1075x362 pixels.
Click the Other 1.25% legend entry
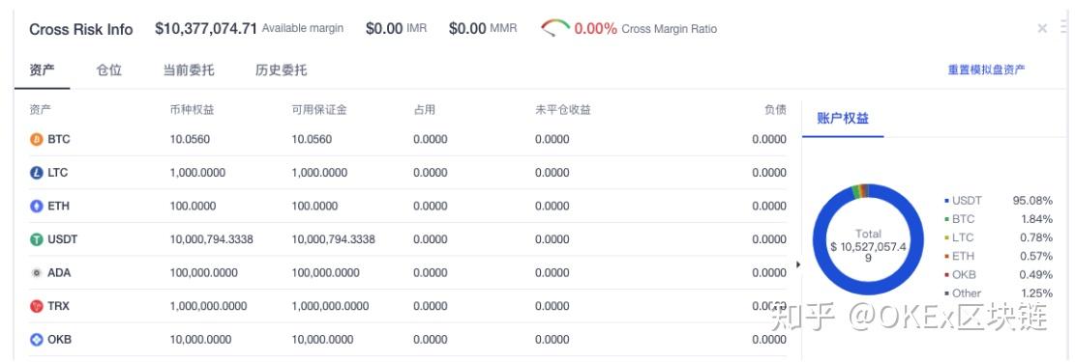point(999,293)
